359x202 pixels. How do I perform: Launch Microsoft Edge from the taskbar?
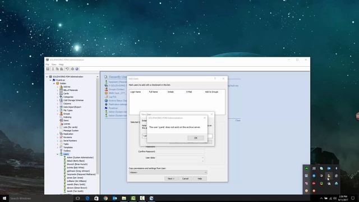point(88,198)
